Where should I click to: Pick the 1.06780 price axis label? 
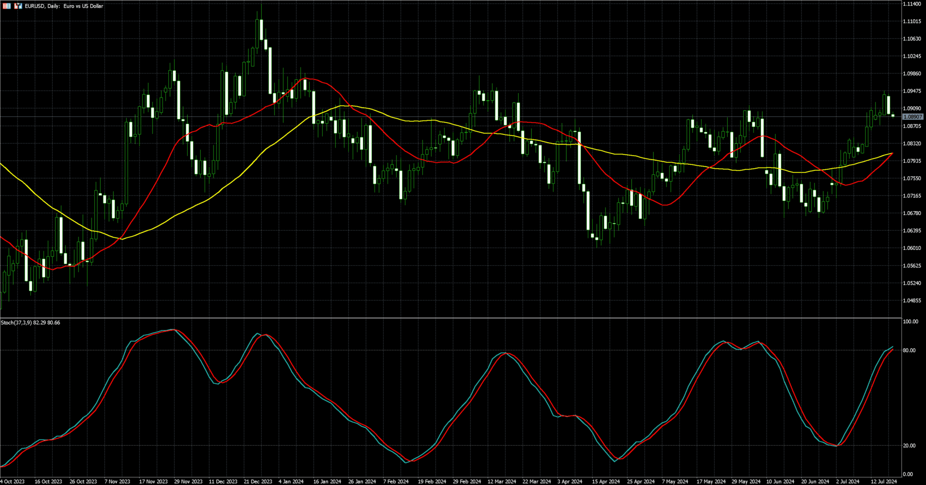pyautogui.click(x=912, y=213)
